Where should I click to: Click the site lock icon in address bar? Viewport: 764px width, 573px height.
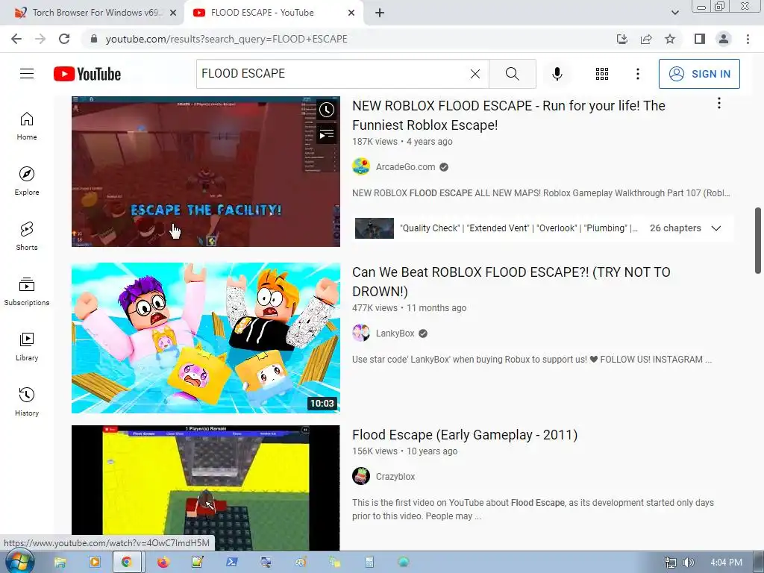94,39
